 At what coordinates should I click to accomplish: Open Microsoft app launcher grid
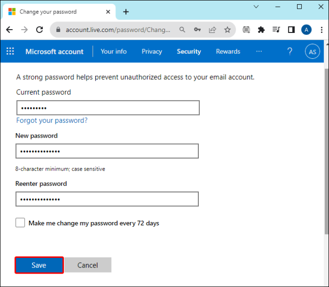click(x=10, y=51)
